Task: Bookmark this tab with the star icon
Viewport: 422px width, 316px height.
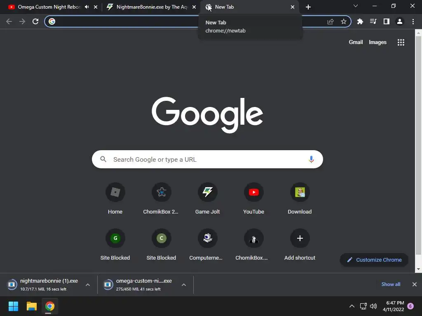Action: [344, 21]
